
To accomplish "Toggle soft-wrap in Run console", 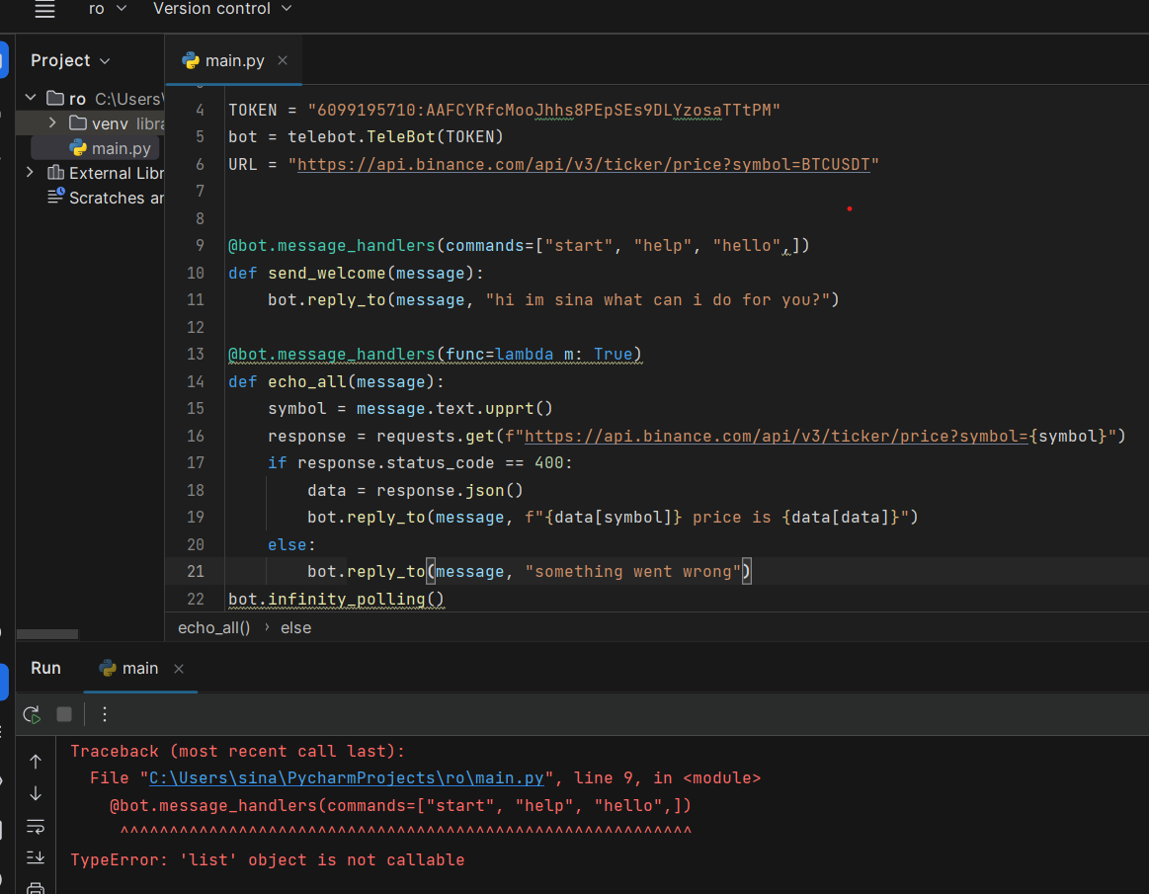I will (36, 825).
